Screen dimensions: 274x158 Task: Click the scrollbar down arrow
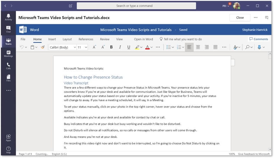[270, 149]
